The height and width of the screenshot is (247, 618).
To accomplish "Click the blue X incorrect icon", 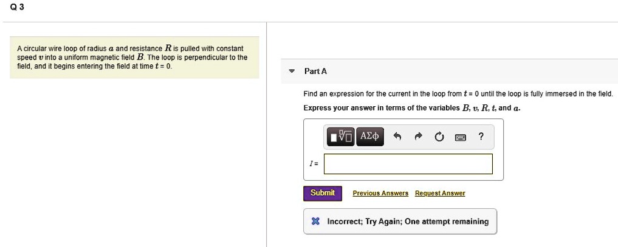I will (315, 222).
